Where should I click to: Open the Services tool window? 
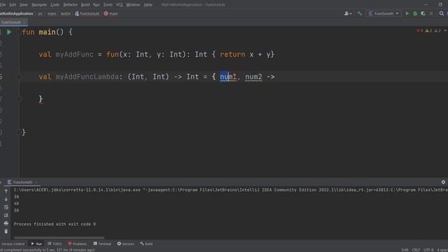pos(125,244)
